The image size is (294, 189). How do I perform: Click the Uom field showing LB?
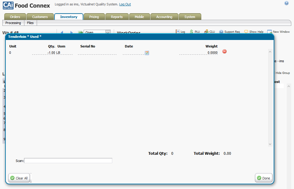[x=64, y=53]
